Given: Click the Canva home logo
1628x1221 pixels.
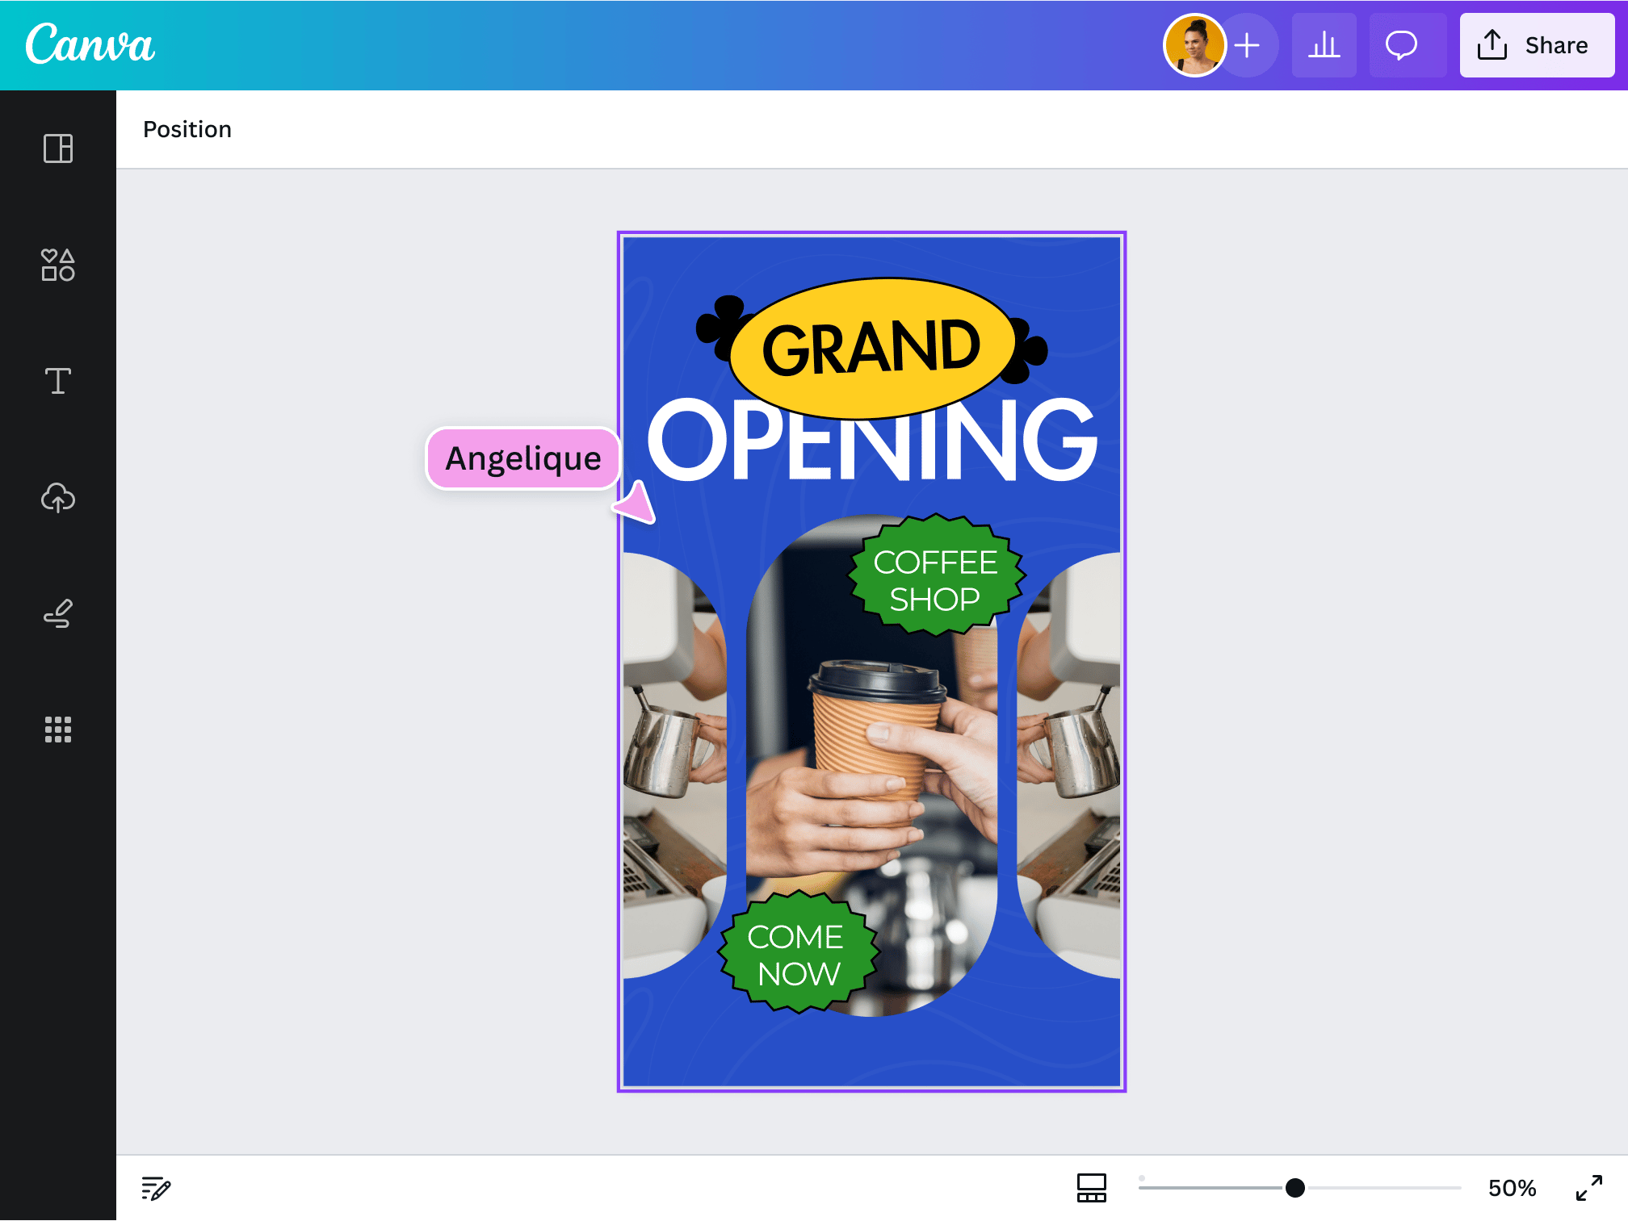Looking at the screenshot, I should click(x=90, y=44).
